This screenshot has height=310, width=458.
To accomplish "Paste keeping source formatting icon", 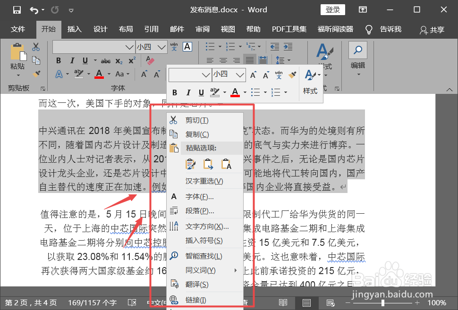I will [x=190, y=164].
